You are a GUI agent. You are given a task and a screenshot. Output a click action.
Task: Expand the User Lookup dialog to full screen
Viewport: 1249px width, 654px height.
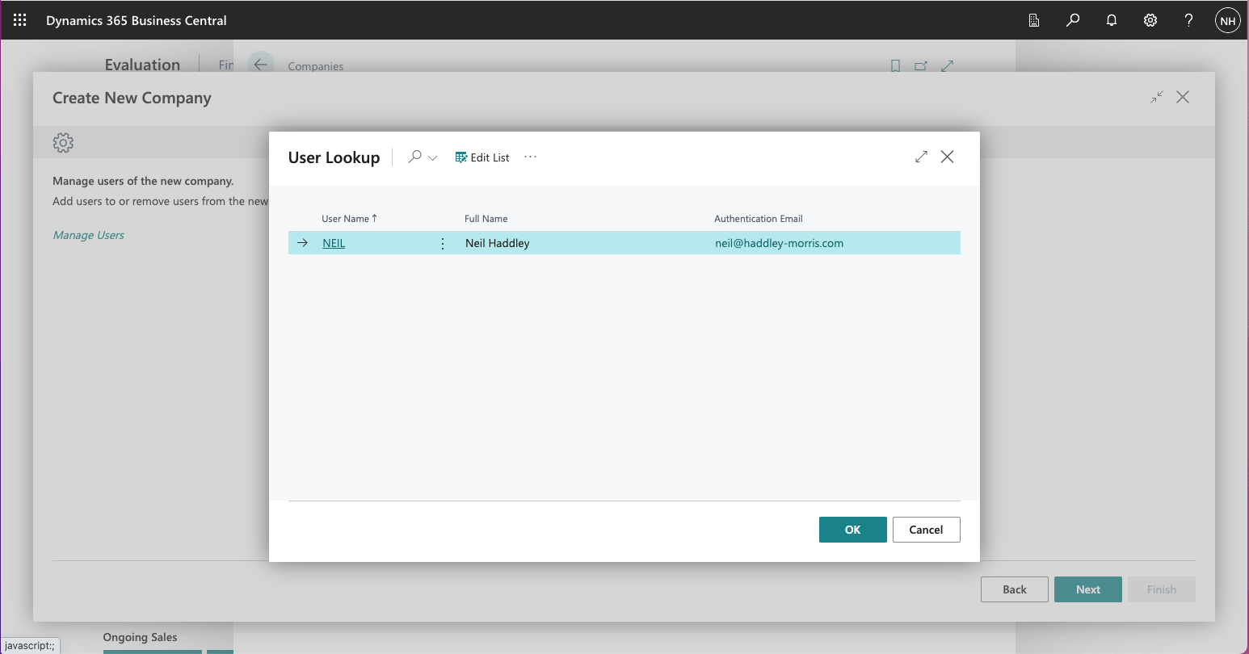point(921,157)
